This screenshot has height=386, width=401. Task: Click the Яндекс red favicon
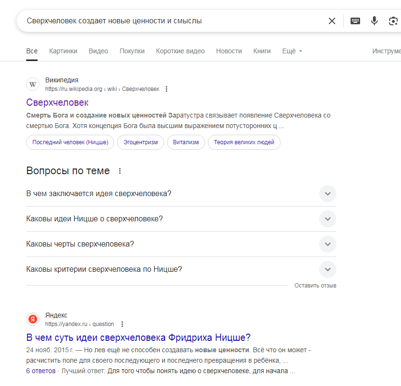point(33,319)
